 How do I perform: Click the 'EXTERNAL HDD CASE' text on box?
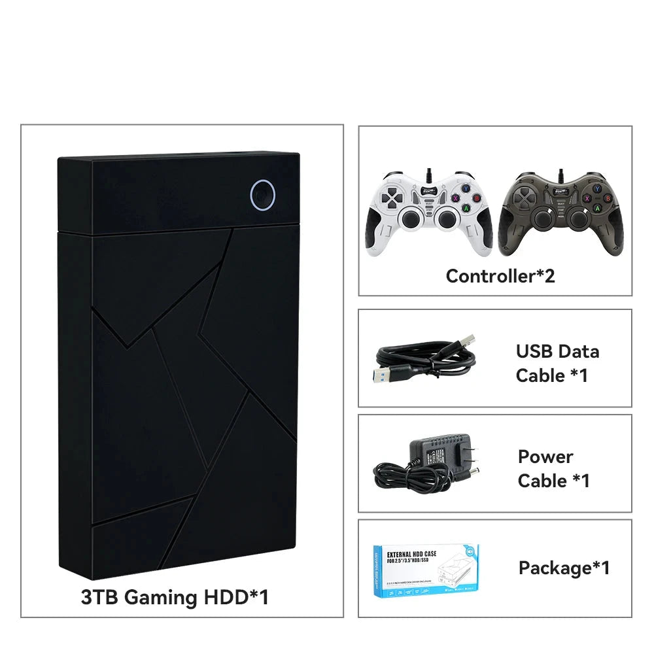coord(411,554)
